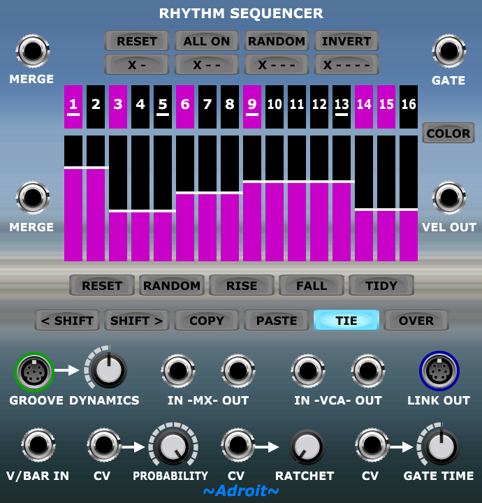Click the velocity bar for step 1
This screenshot has height=503, width=482.
pyautogui.click(x=73, y=198)
